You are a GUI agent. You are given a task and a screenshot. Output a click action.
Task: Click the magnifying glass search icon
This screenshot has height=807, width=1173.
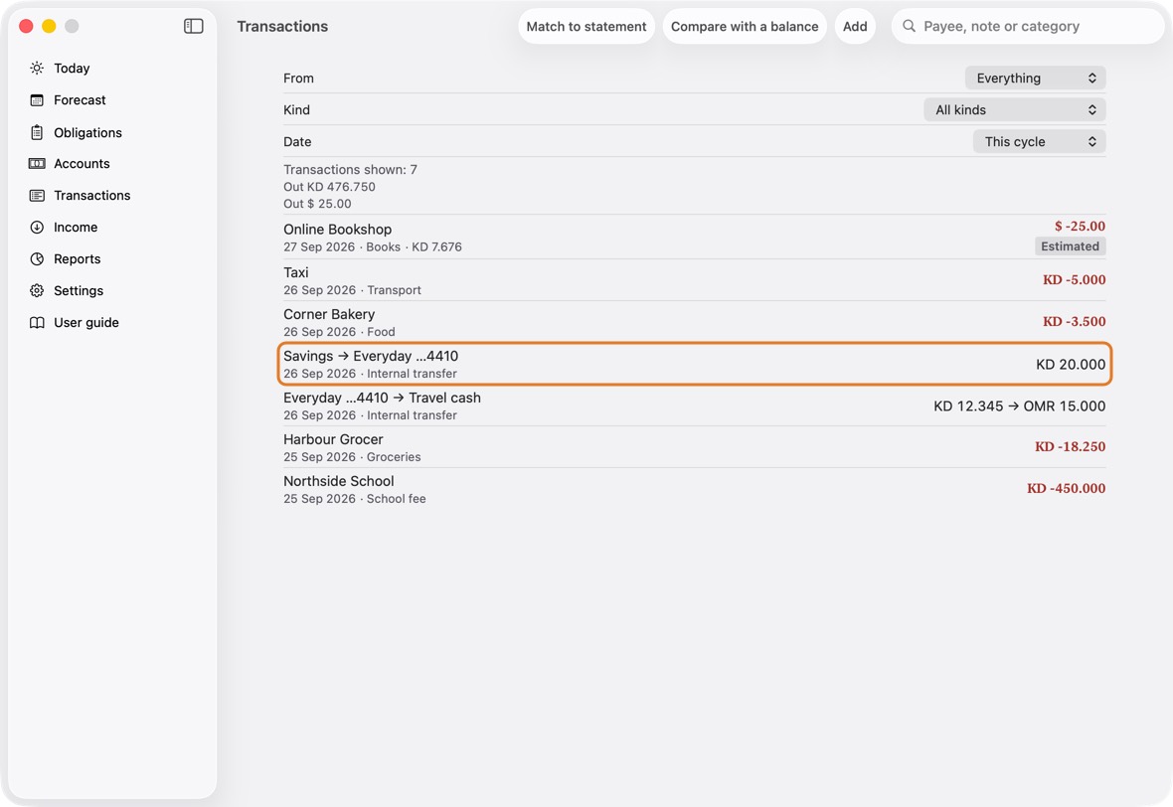point(909,26)
